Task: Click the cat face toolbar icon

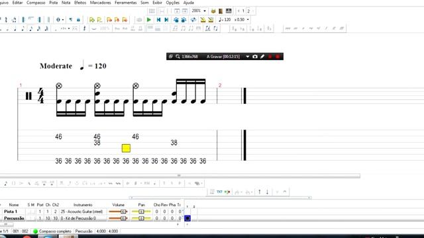Action: click(213, 11)
